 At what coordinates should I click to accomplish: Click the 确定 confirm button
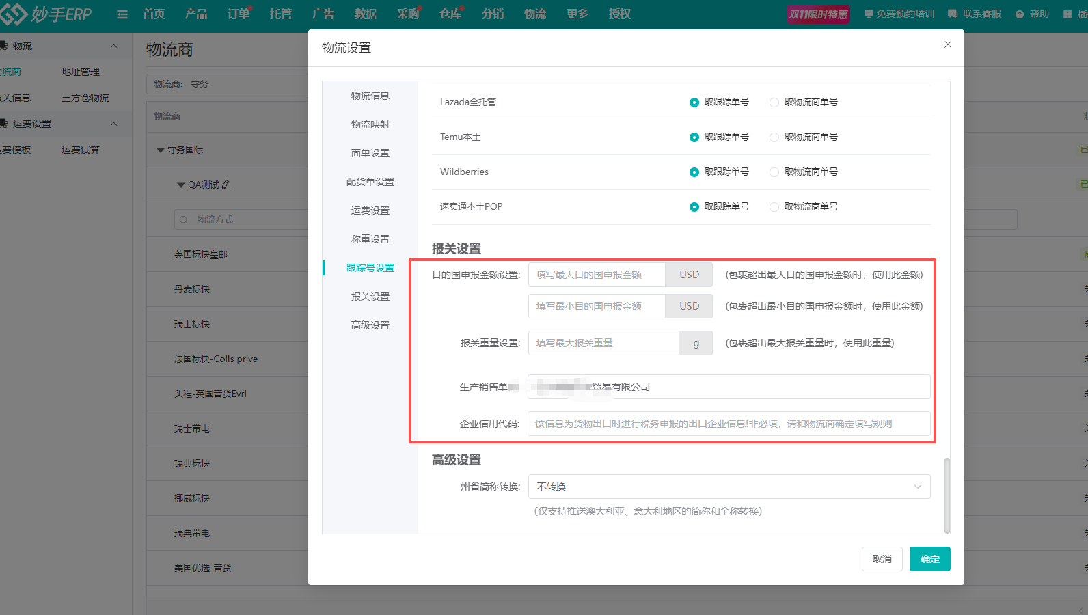[x=929, y=559]
